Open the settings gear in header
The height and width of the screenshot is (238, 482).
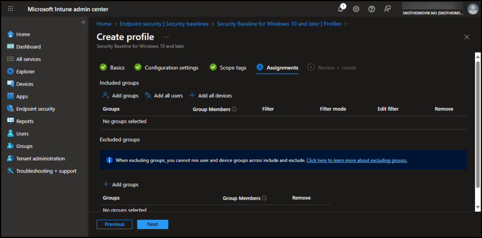coord(356,9)
